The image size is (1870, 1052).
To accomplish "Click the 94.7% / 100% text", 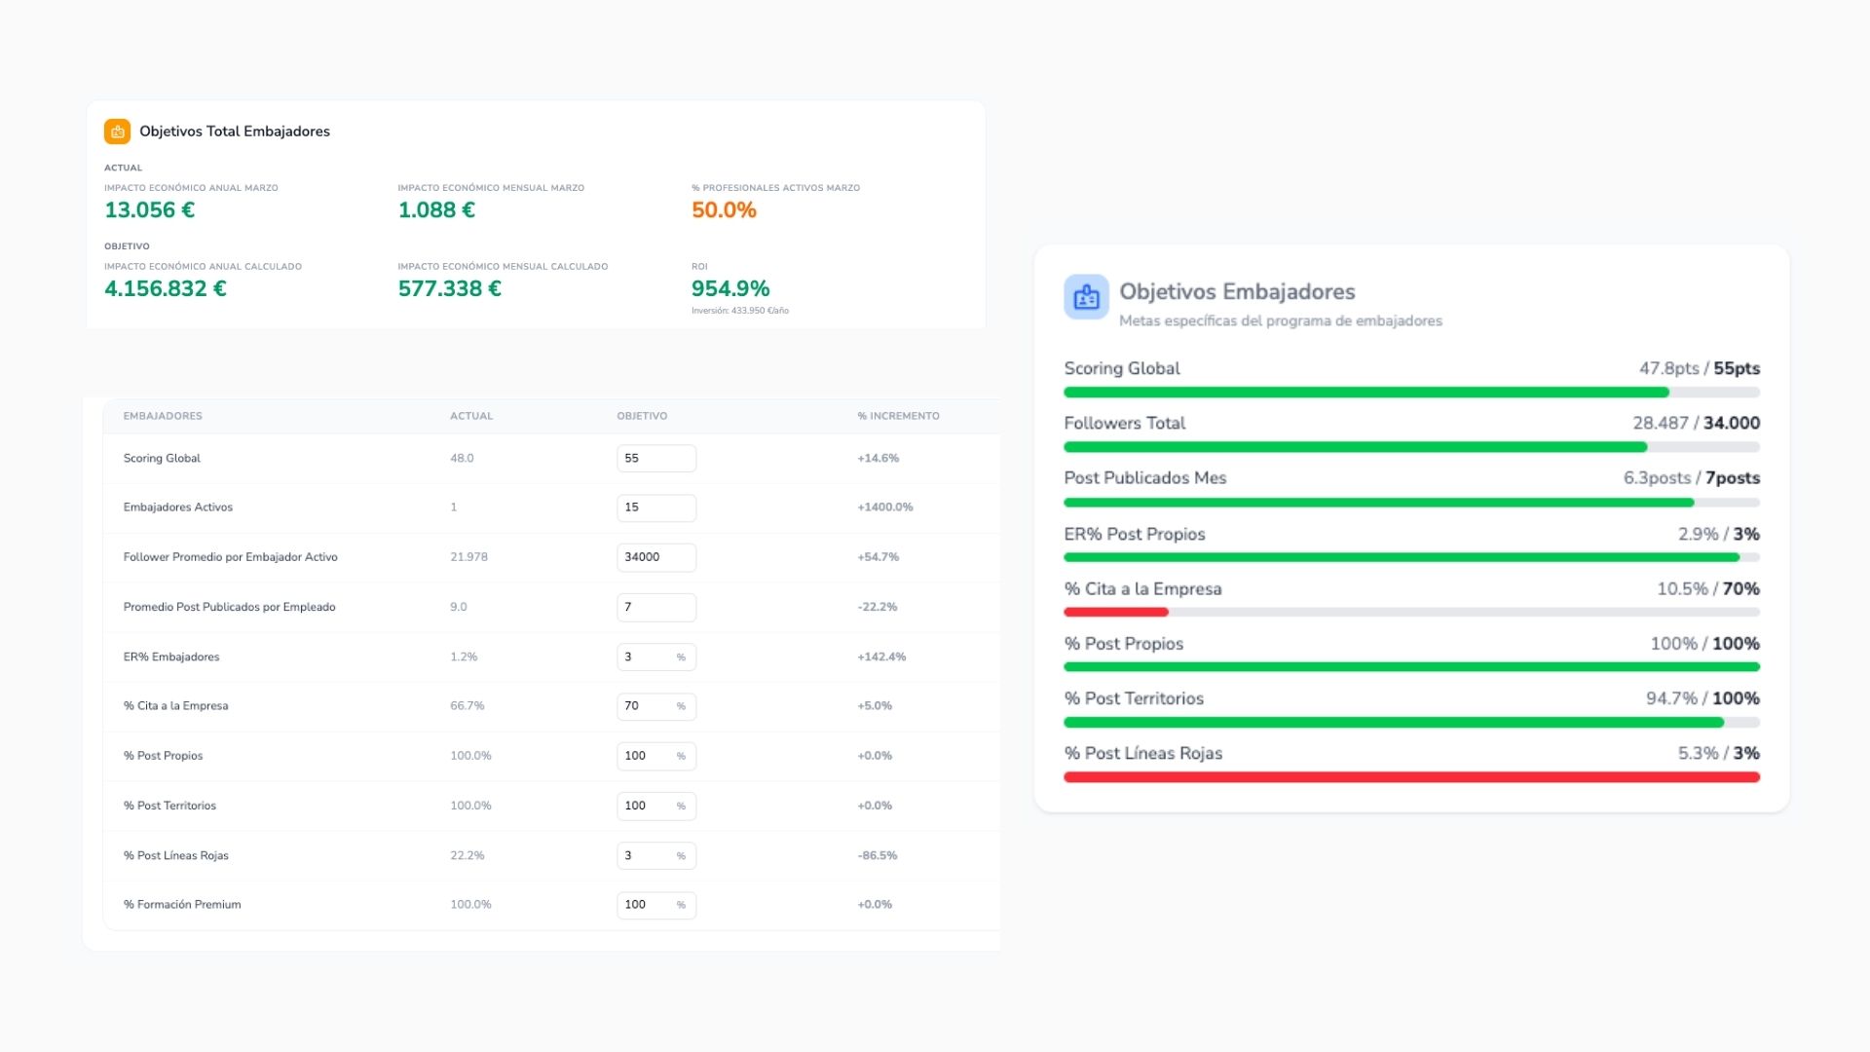I will (1703, 698).
